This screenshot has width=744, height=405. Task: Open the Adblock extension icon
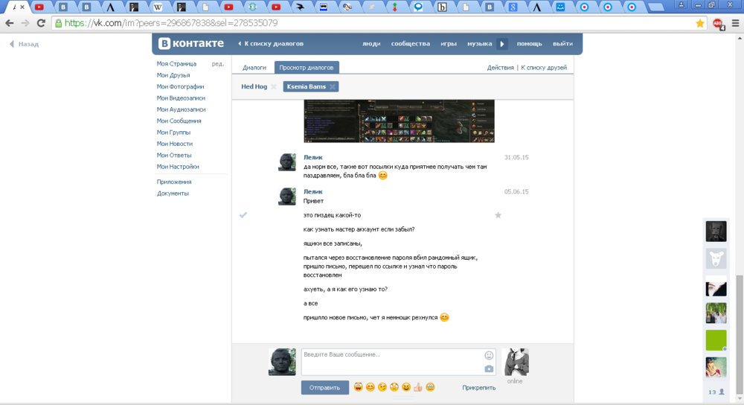coord(718,23)
